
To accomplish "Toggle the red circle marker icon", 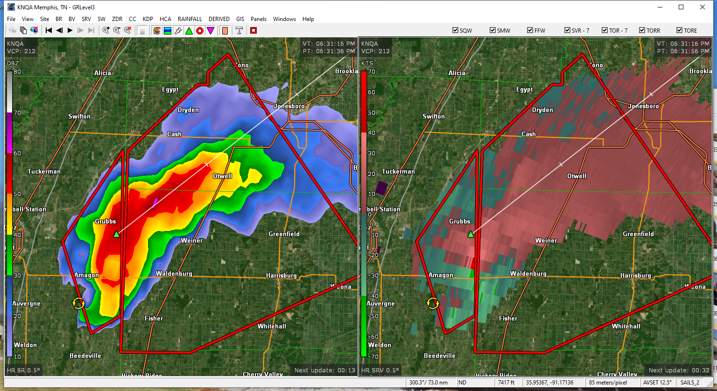I will 200,30.
